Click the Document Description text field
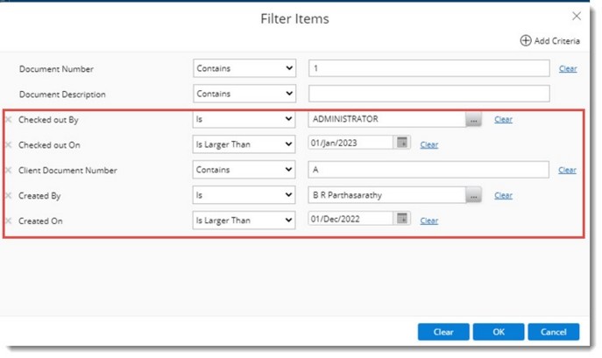The width and height of the screenshot is (602, 358). click(x=428, y=94)
